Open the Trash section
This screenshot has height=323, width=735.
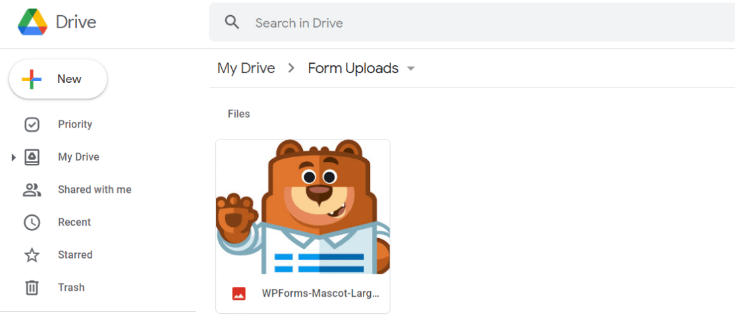click(71, 287)
